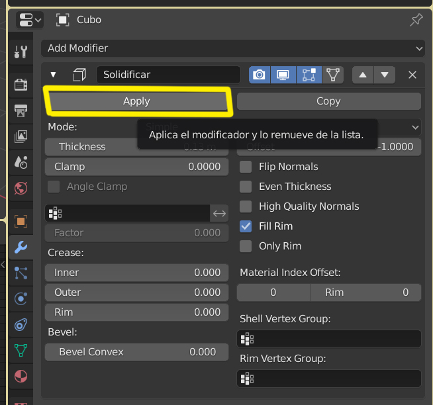
Task: Uncheck the Fill Rim option
Action: click(x=246, y=226)
